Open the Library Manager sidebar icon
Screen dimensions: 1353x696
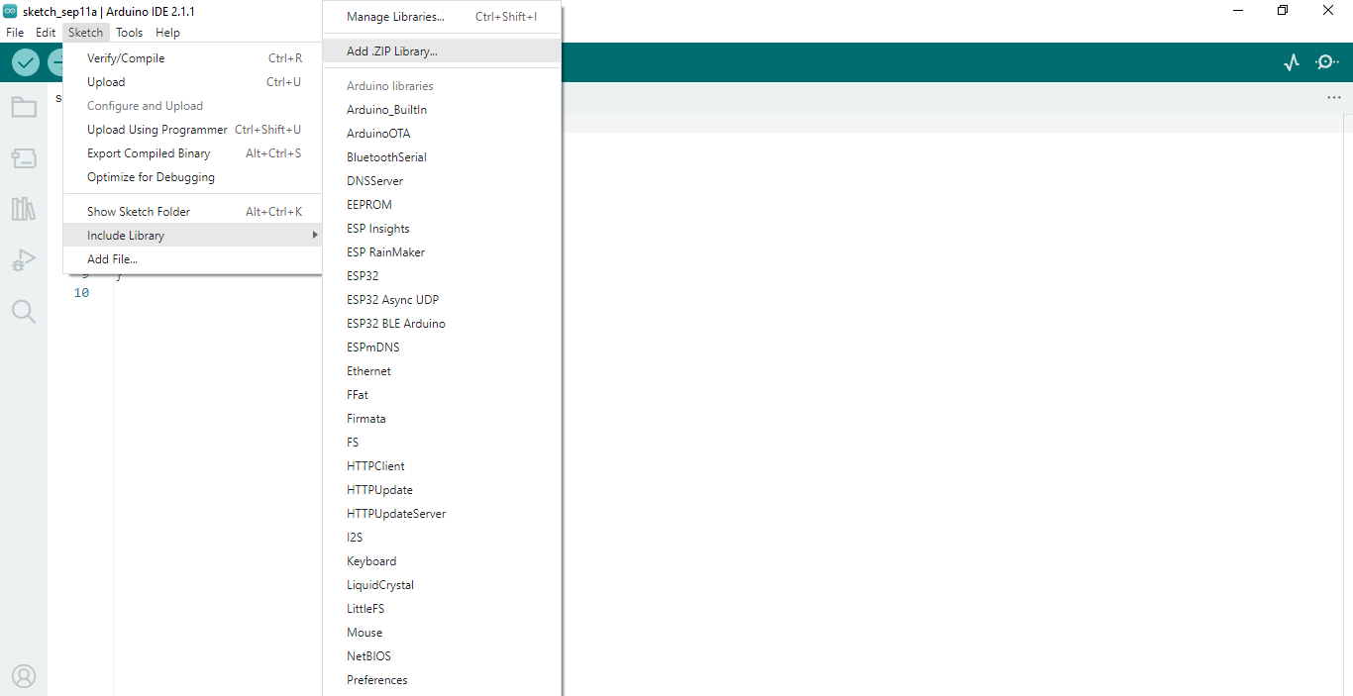pyautogui.click(x=24, y=209)
